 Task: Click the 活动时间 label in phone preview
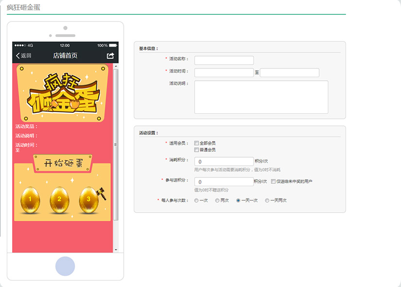point(26,145)
